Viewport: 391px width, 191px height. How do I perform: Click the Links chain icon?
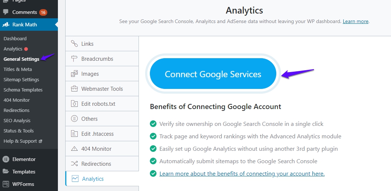click(74, 44)
